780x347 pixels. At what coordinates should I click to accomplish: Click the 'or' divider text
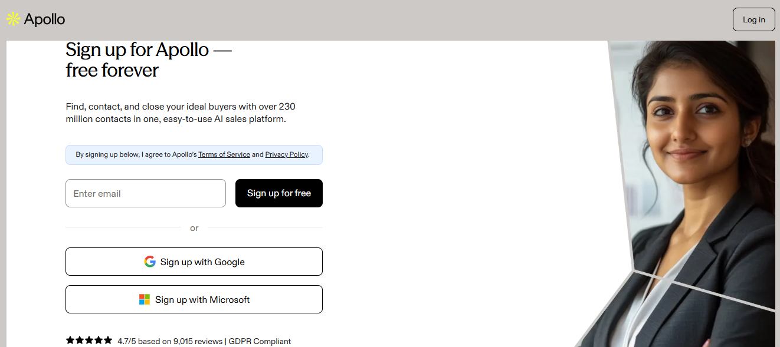pyautogui.click(x=194, y=228)
